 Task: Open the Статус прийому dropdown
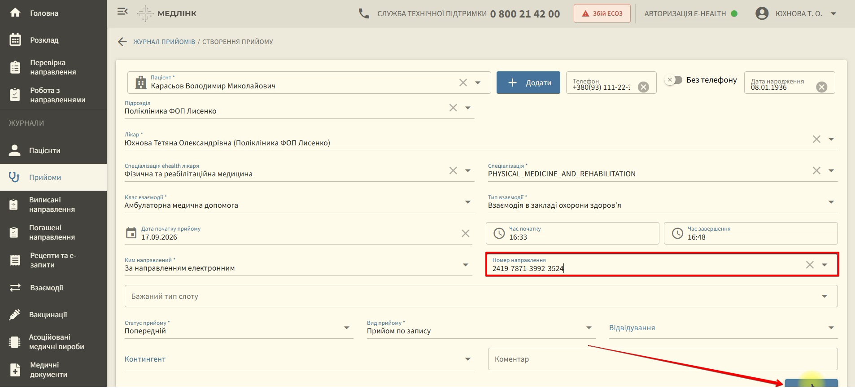pos(239,328)
